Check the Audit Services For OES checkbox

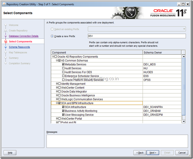tap(63, 72)
